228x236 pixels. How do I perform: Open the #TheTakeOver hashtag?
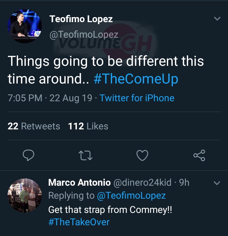tap(79, 222)
